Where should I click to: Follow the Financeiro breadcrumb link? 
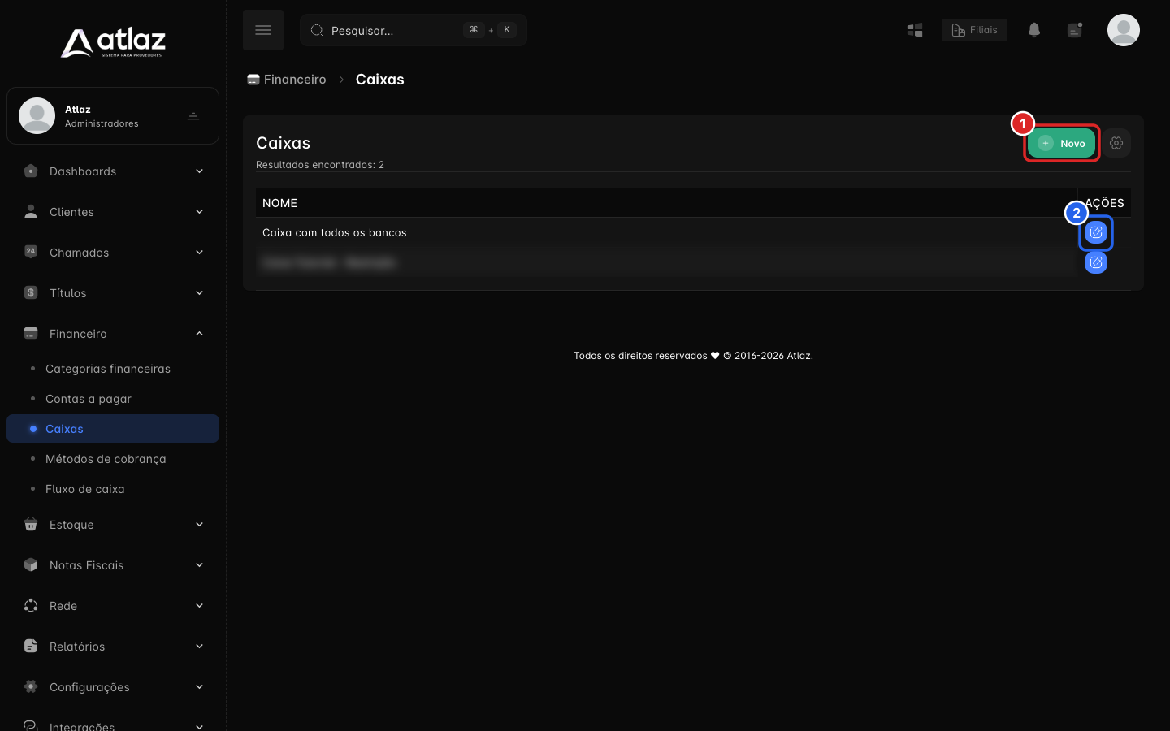287,80
